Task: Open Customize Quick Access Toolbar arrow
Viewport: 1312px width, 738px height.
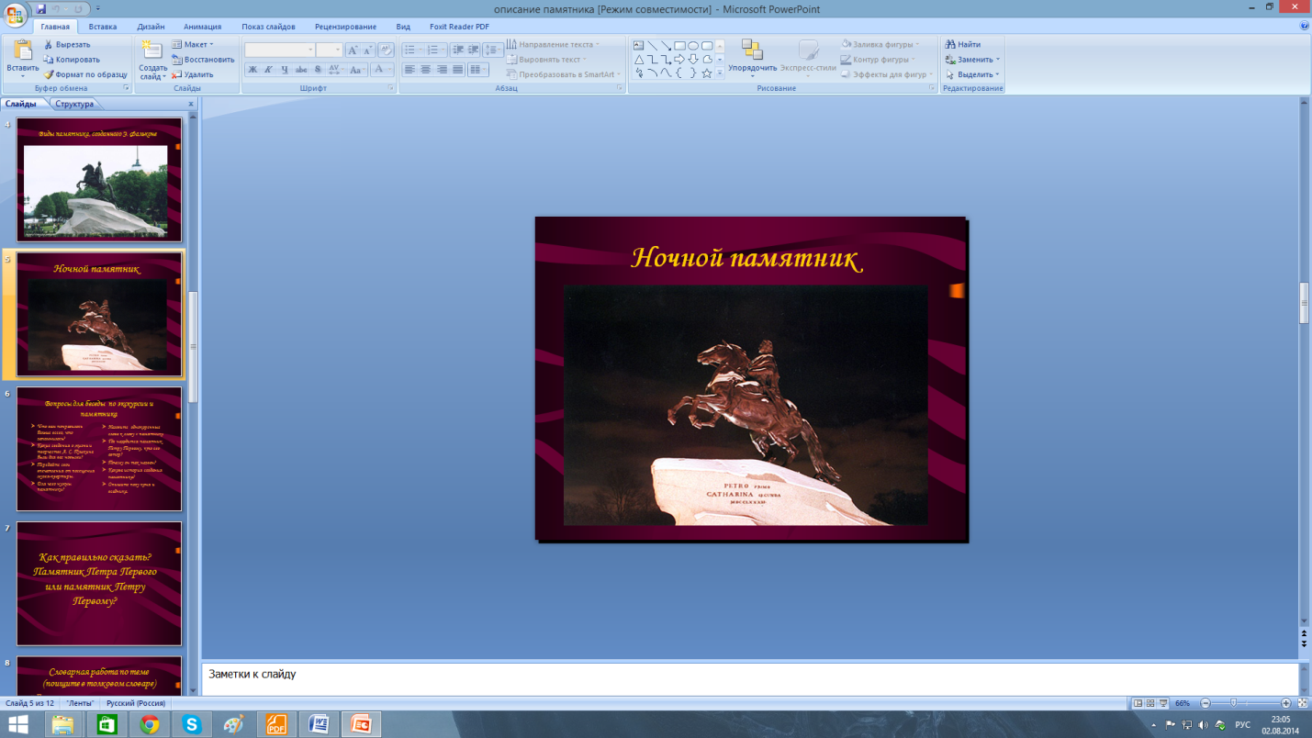Action: [x=97, y=8]
